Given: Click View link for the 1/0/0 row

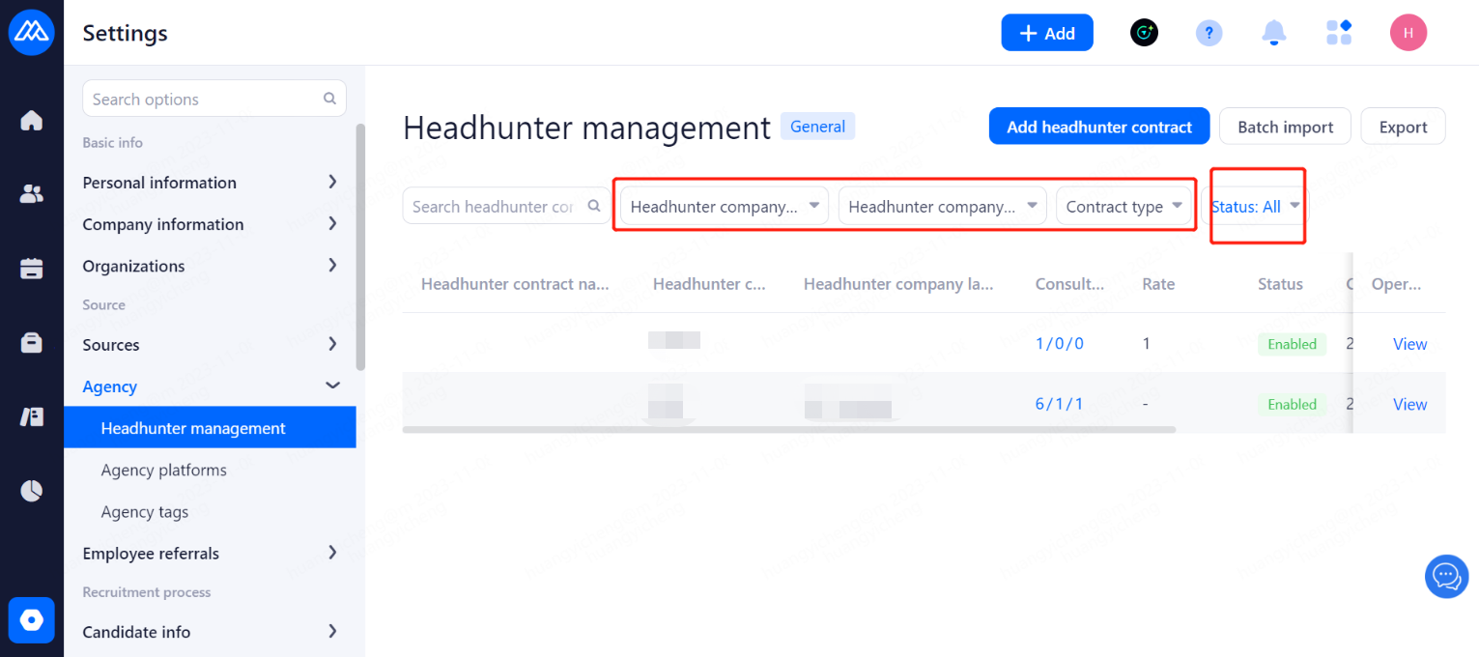Looking at the screenshot, I should coord(1409,344).
